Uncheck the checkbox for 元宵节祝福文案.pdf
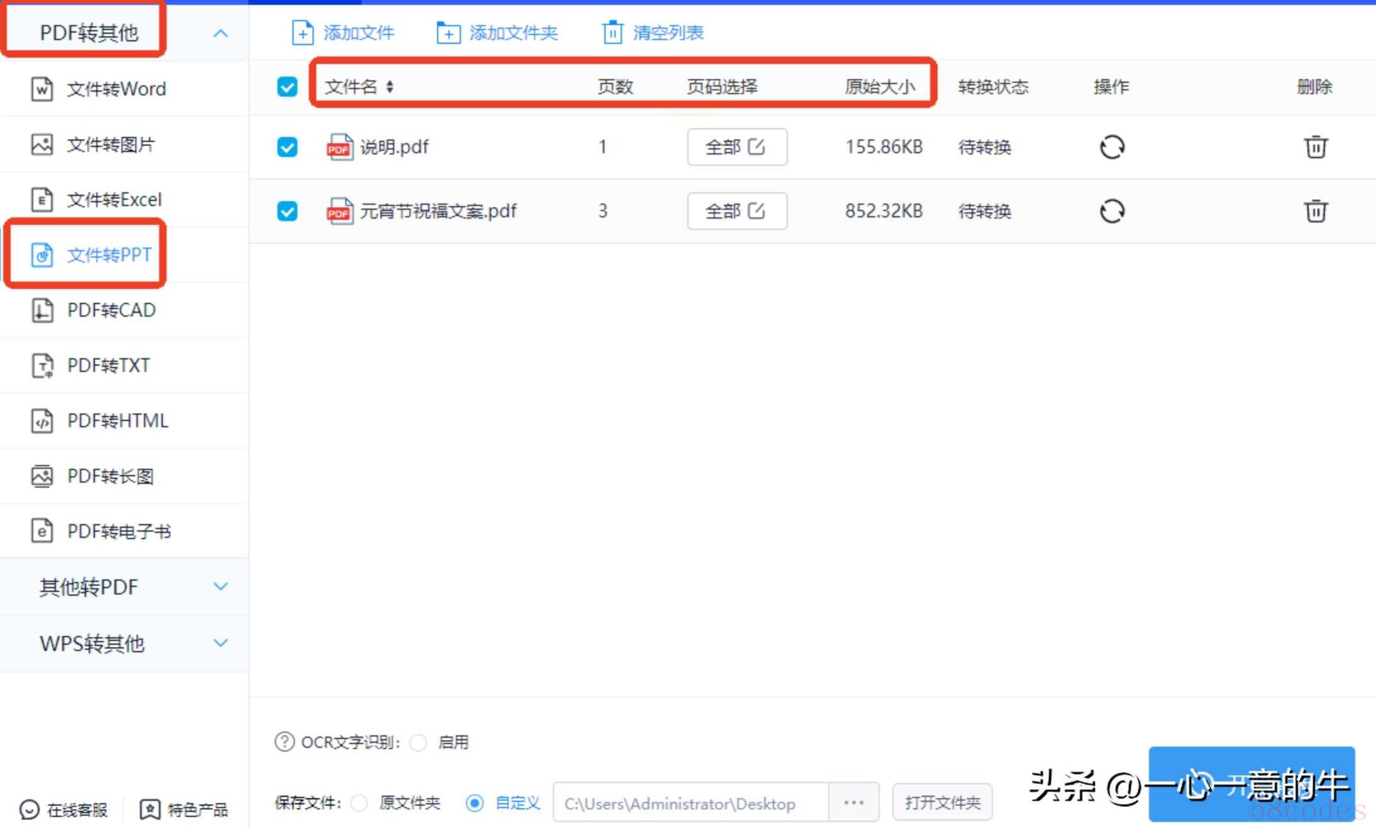This screenshot has width=1376, height=828. click(x=287, y=211)
